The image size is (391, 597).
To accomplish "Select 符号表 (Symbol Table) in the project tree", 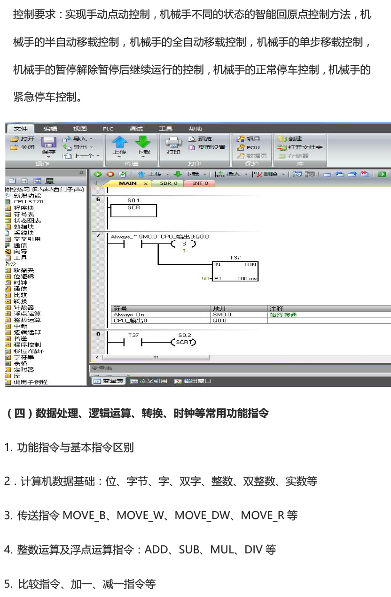I will point(23,214).
